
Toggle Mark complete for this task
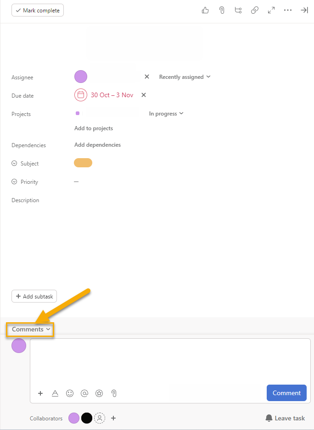[x=38, y=10]
